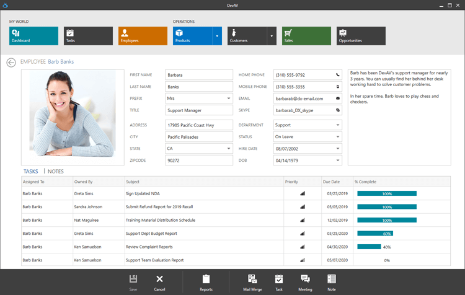465x295 pixels.
Task: Click the Mail Merge icon
Action: 252,281
